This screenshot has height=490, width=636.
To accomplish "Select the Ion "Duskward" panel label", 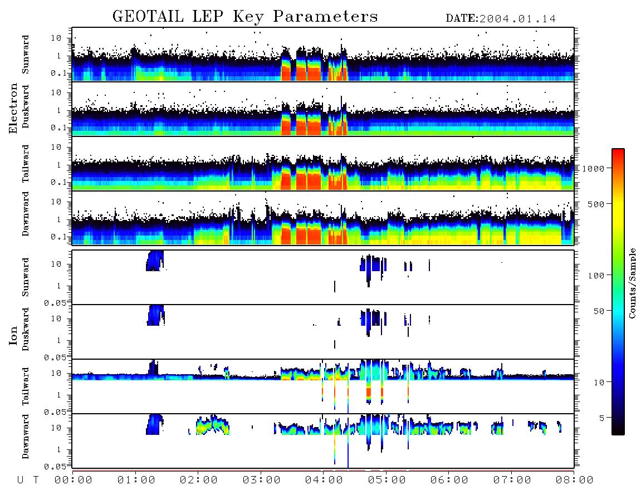I will point(26,329).
